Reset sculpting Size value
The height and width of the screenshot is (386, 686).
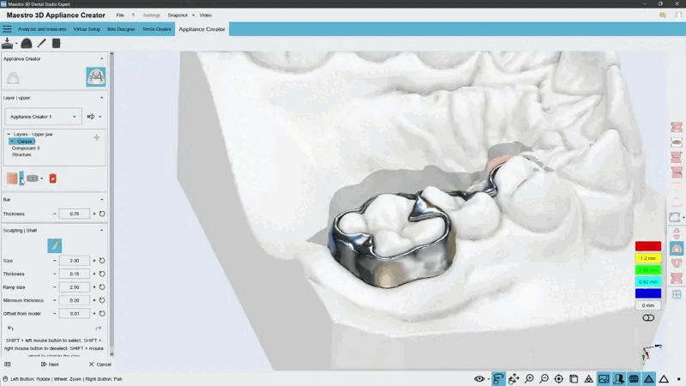(102, 261)
